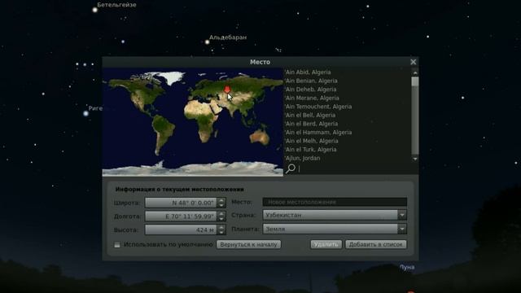Image resolution: width=521 pixels, height=293 pixels.
Task: Click the search magnifier icon
Action: [x=291, y=168]
